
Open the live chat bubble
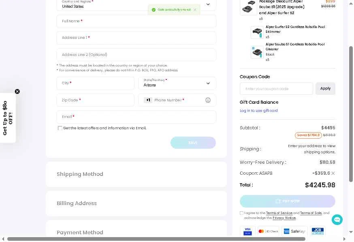[x=337, y=220]
